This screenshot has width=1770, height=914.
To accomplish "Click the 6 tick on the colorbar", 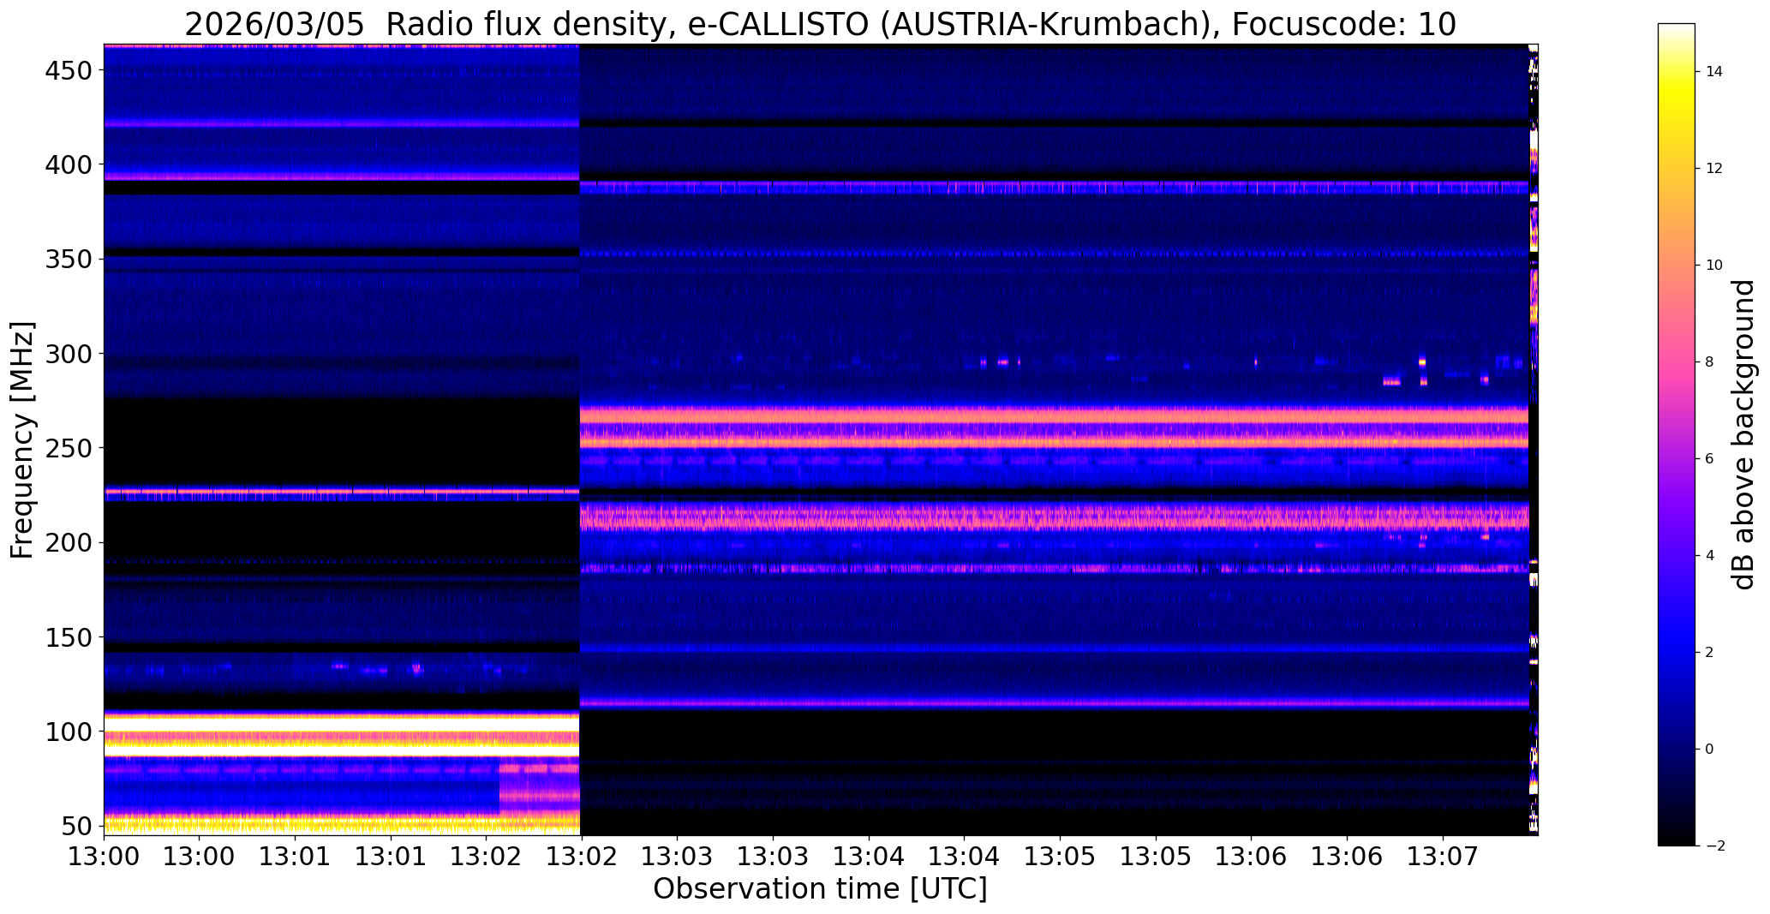I will [x=1709, y=458].
